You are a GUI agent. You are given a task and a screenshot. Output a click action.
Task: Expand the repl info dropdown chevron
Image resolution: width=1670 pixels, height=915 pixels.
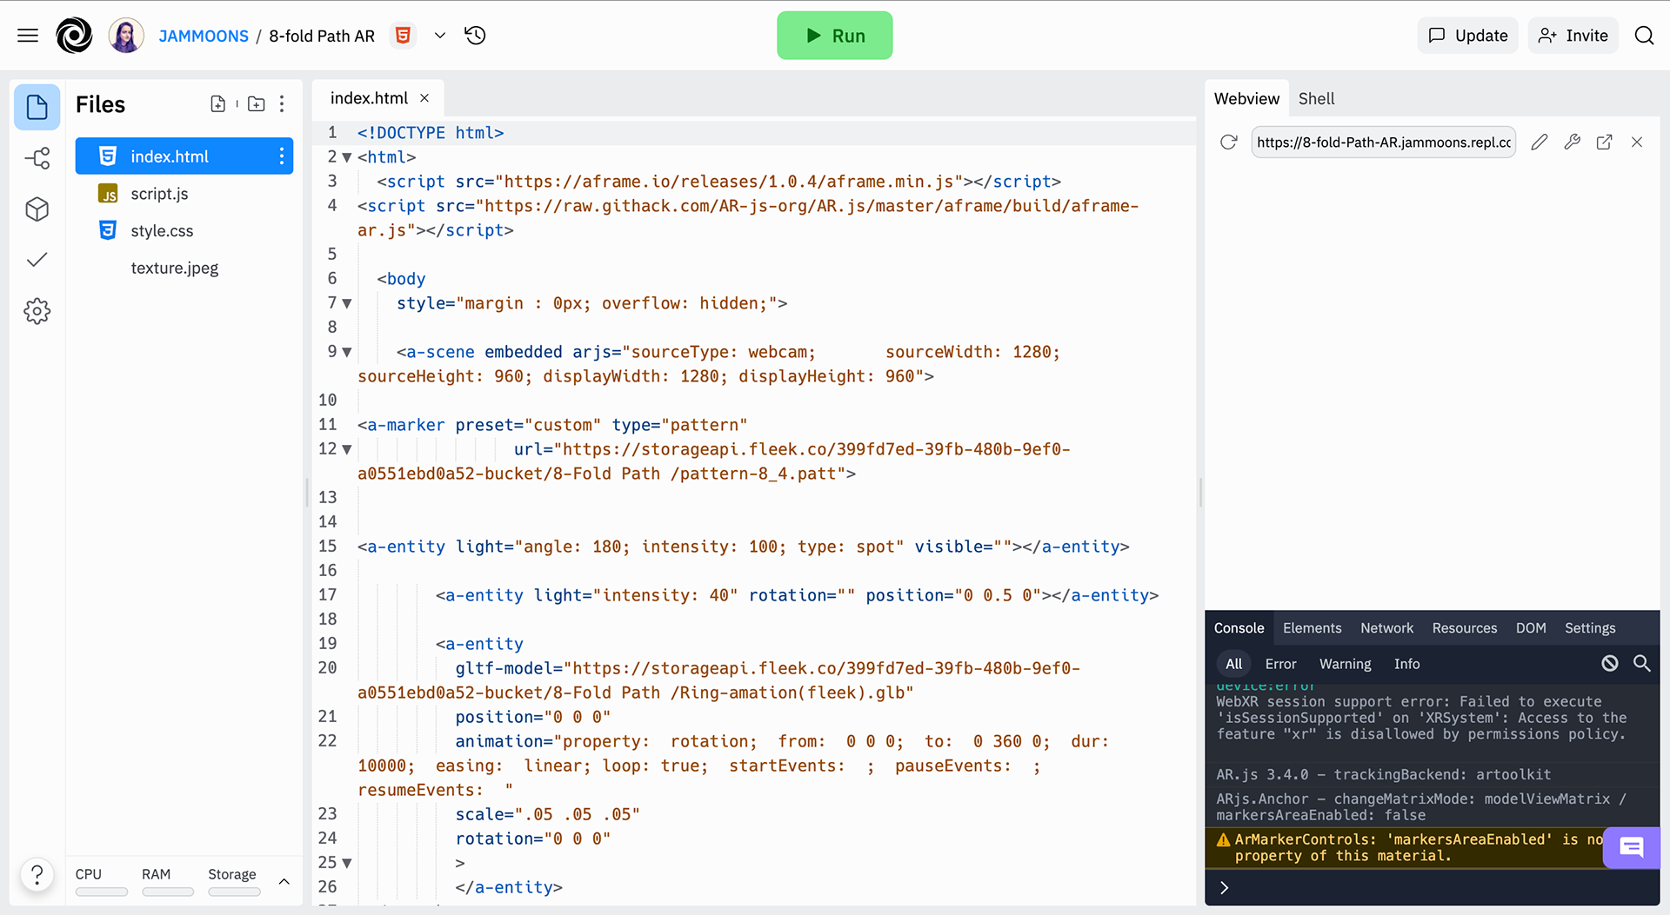click(440, 36)
